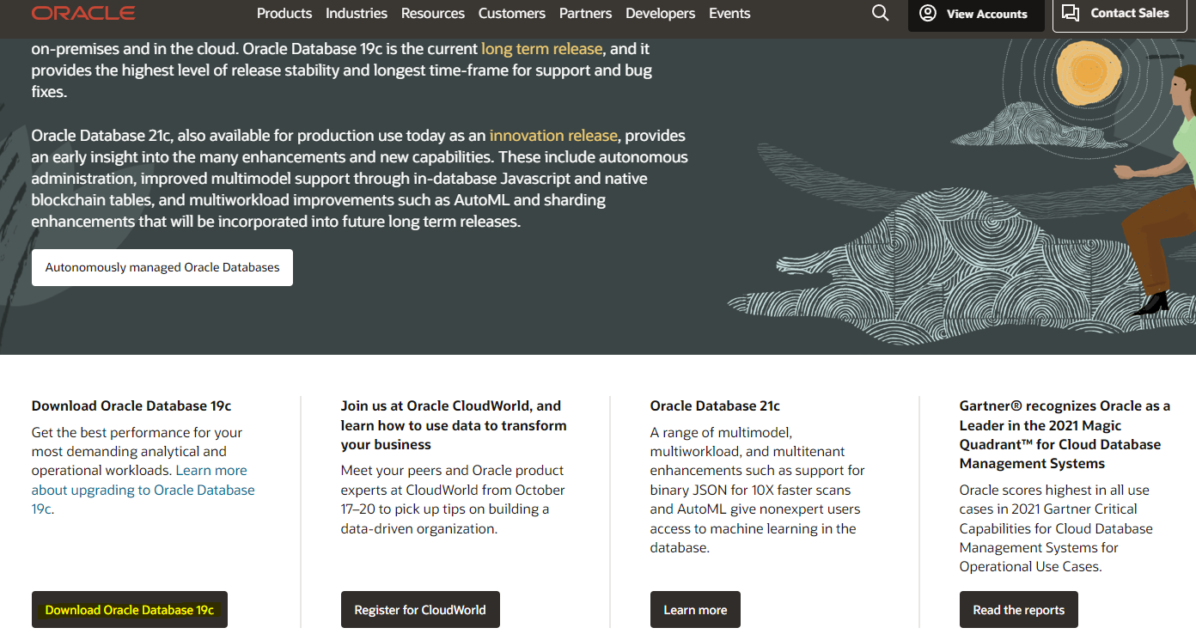Click Download Oracle Database 19c button
This screenshot has width=1196, height=640.
point(130,610)
